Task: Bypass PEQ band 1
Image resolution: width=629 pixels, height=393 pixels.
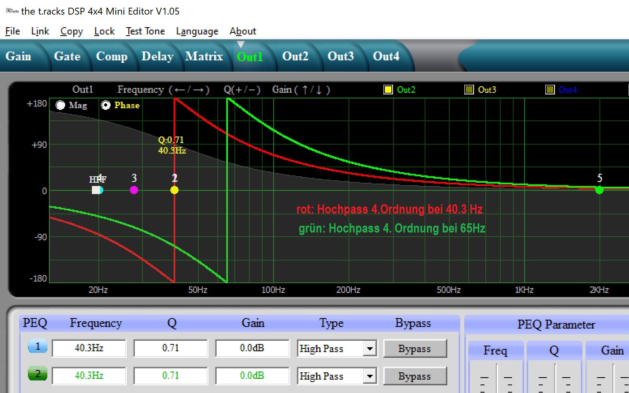Action: 414,348
